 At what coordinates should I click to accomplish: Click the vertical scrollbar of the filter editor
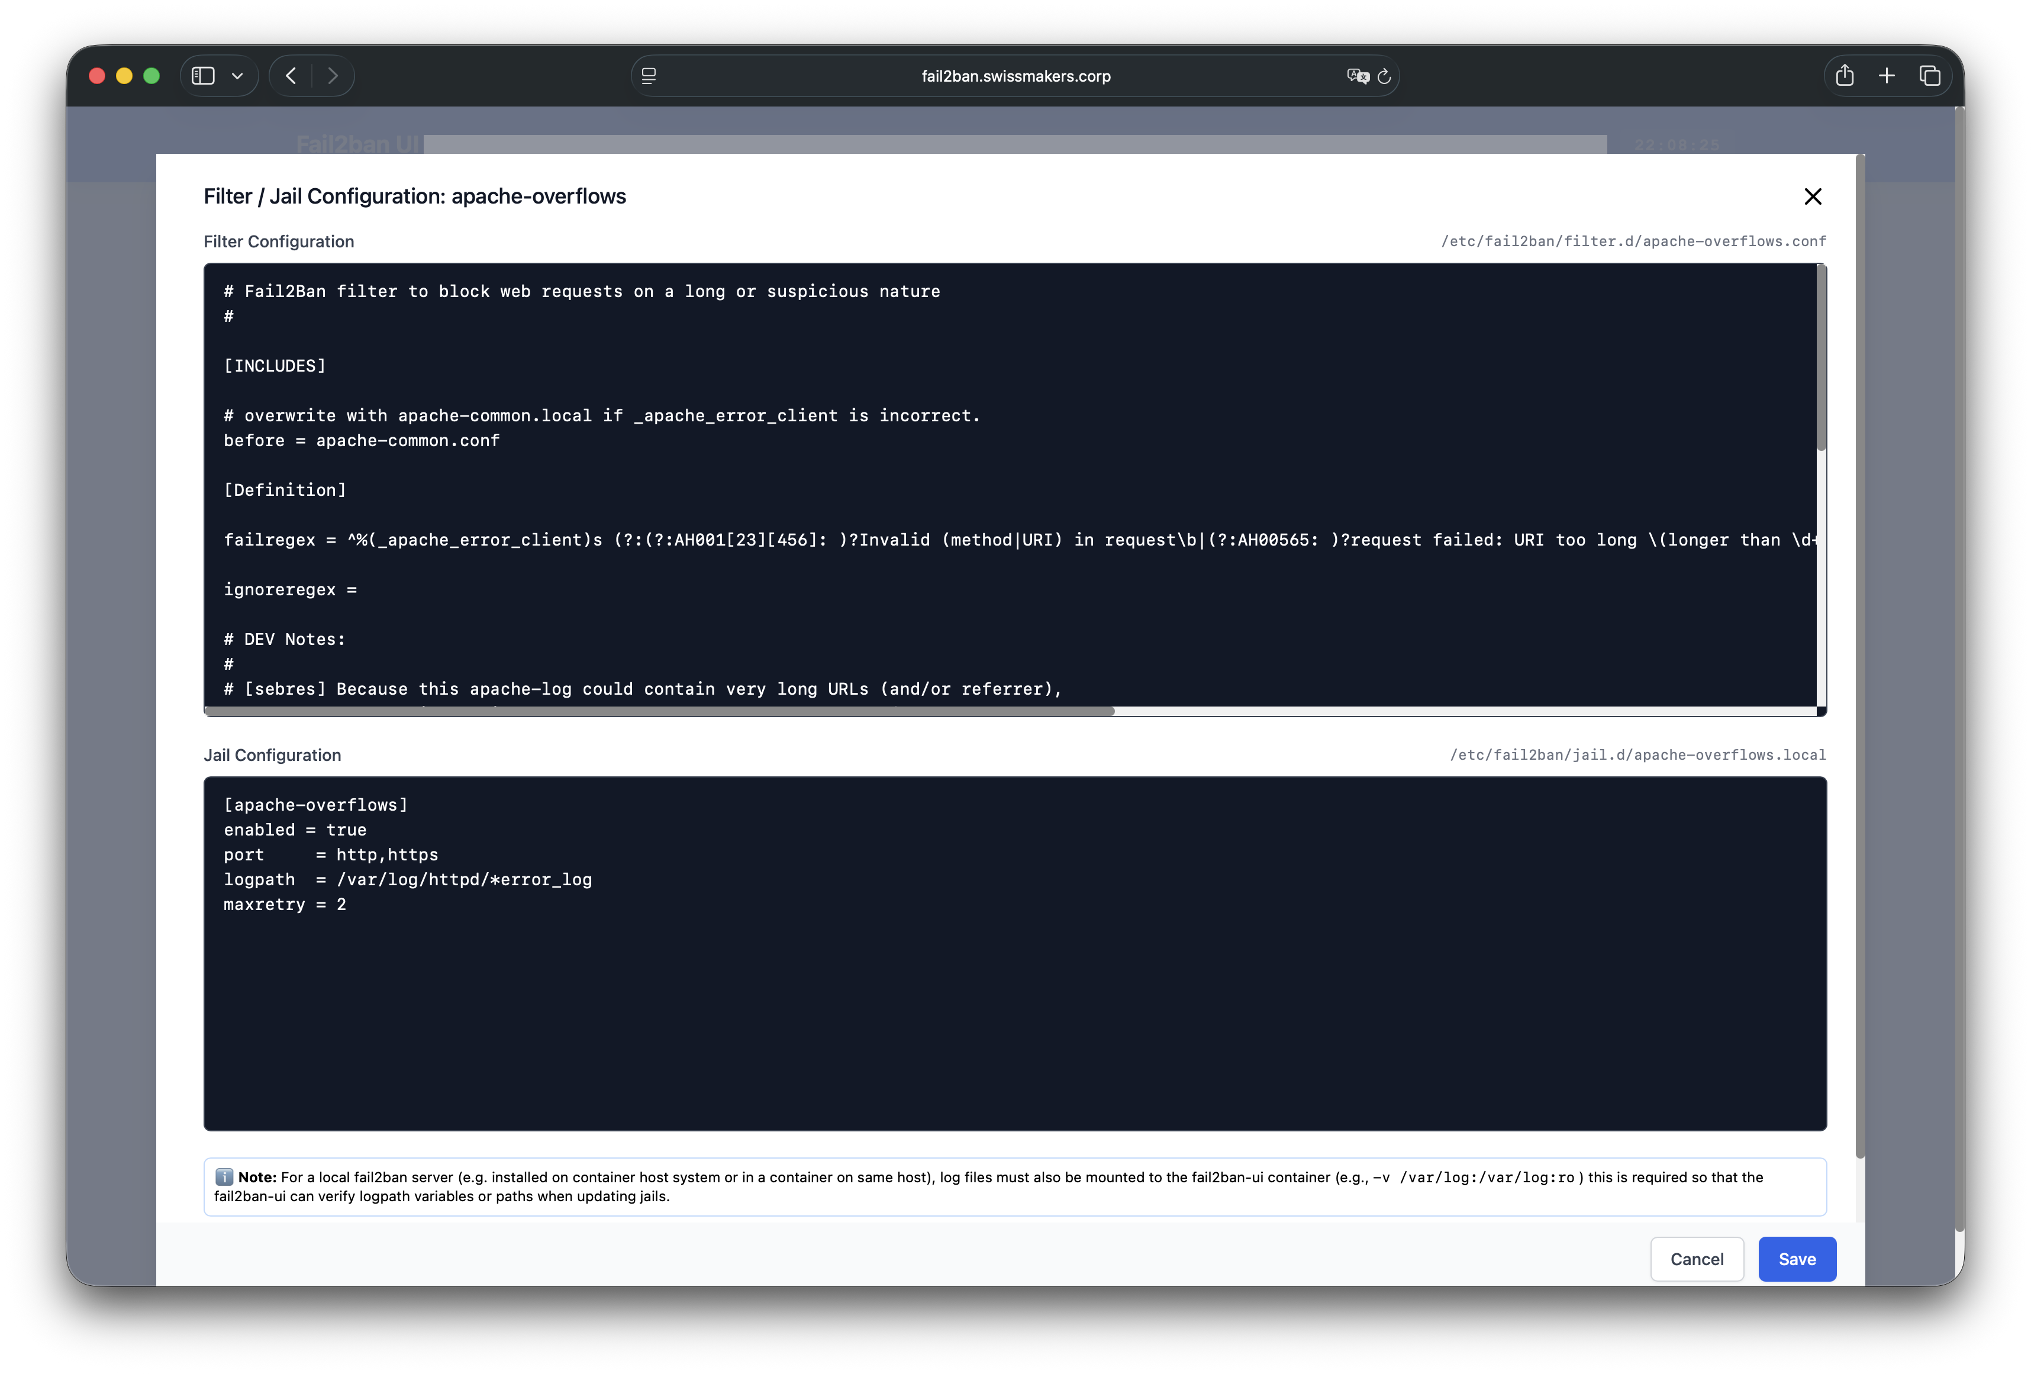pos(1822,359)
